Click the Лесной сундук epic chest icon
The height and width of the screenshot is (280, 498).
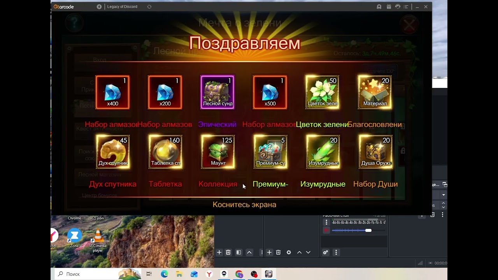click(217, 92)
